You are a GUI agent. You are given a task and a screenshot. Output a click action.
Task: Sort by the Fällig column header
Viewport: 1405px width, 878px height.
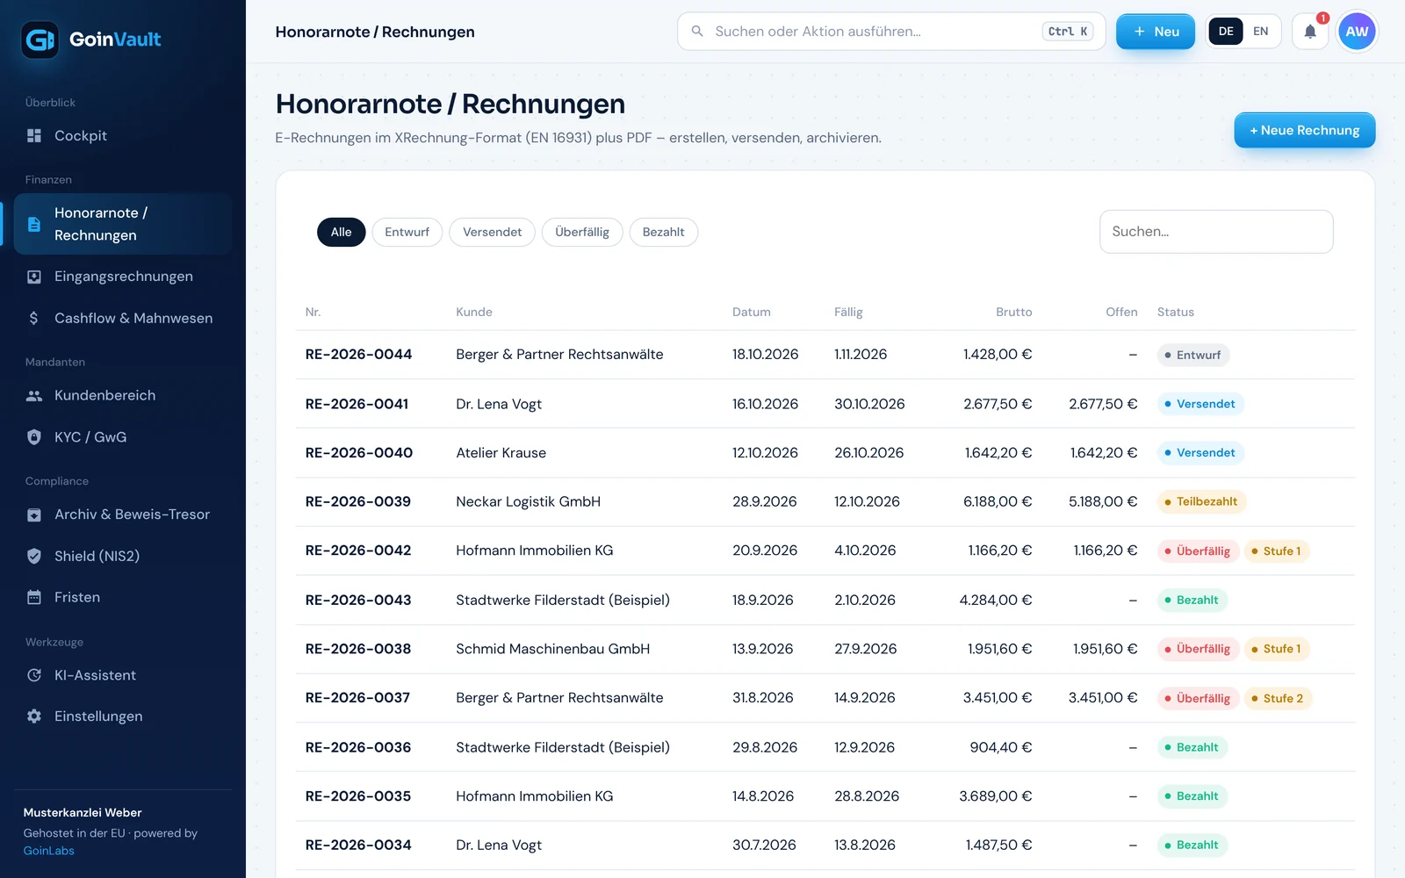[848, 312]
